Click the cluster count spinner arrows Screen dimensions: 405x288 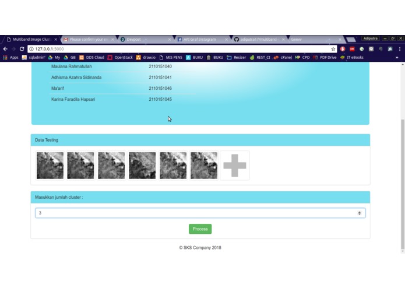pyautogui.click(x=360, y=213)
